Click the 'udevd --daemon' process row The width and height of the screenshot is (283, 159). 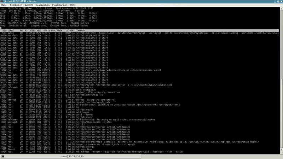[47, 114]
